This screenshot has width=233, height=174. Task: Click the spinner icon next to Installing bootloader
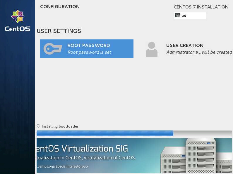tap(38, 126)
